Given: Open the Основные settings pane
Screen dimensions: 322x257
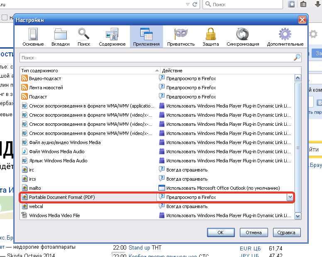Looking at the screenshot, I should (x=33, y=37).
